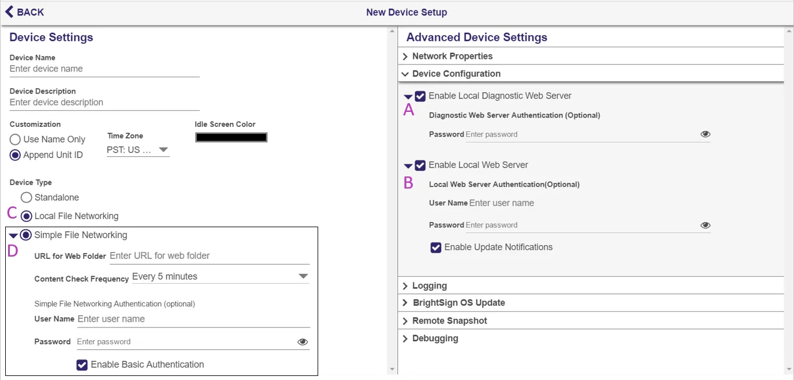This screenshot has width=794, height=380.
Task: Click the Device Name input field
Action: click(105, 69)
